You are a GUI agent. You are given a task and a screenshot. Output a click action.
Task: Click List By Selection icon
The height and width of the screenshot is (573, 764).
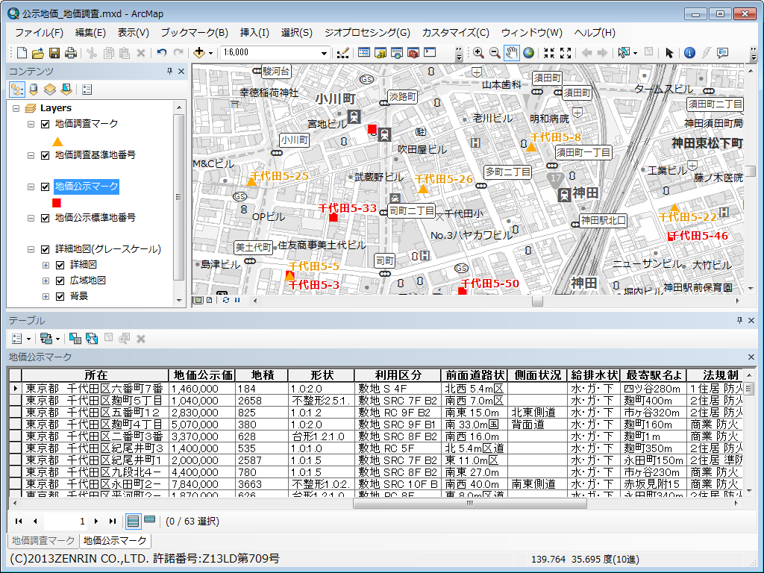[x=66, y=90]
